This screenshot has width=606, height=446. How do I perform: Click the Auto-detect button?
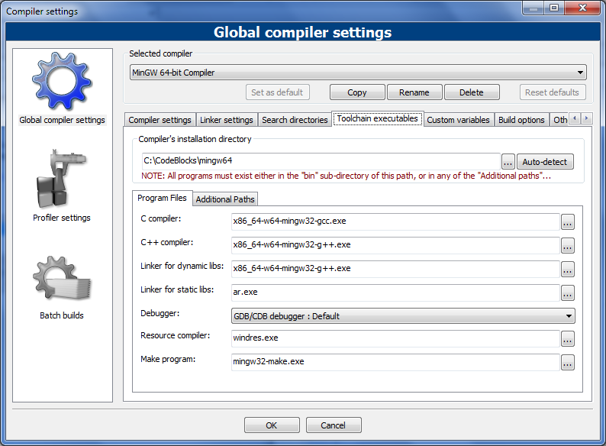[545, 162]
